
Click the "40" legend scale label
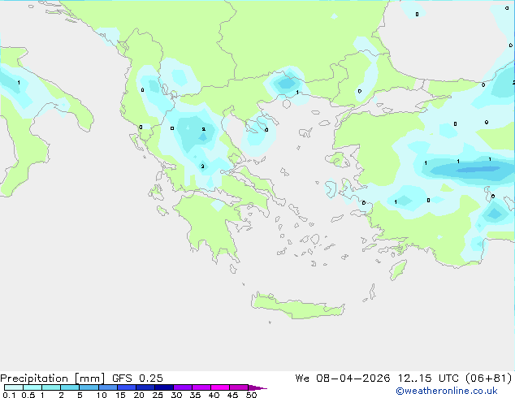point(214,395)
